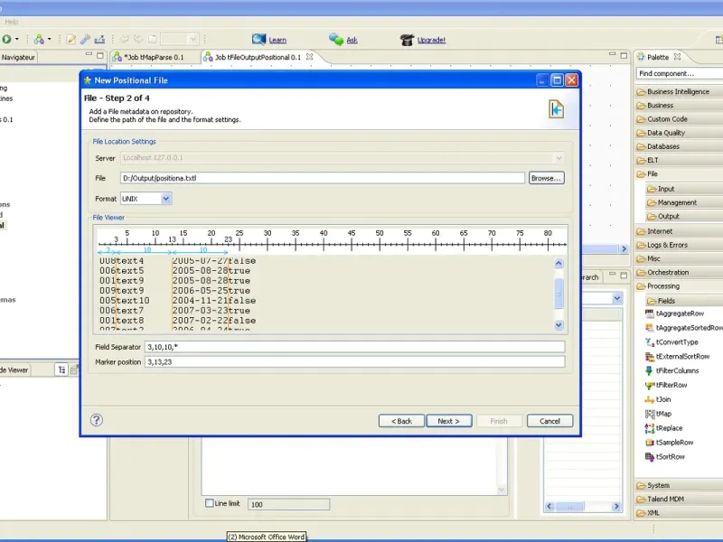Select the tJoin component icon
The image size is (723, 542).
click(649, 399)
